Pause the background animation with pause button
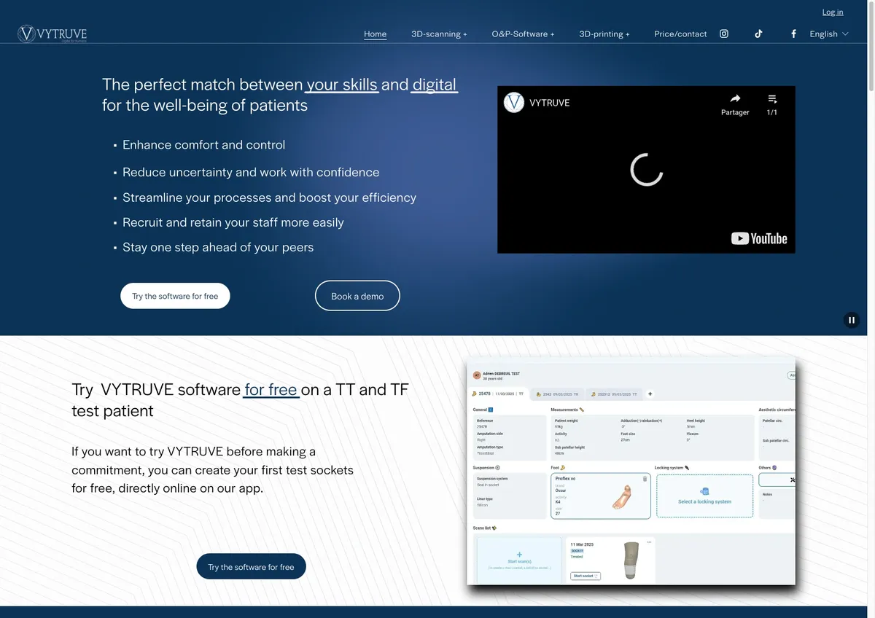The width and height of the screenshot is (875, 618). (x=851, y=320)
